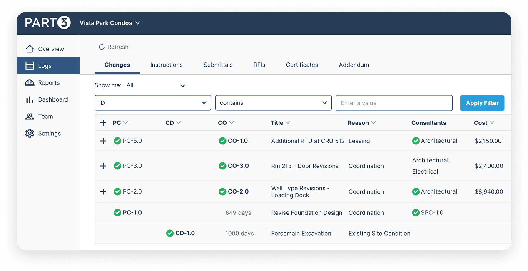Click green check icon beside PC-5.0
The height and width of the screenshot is (271, 528).
tap(117, 141)
